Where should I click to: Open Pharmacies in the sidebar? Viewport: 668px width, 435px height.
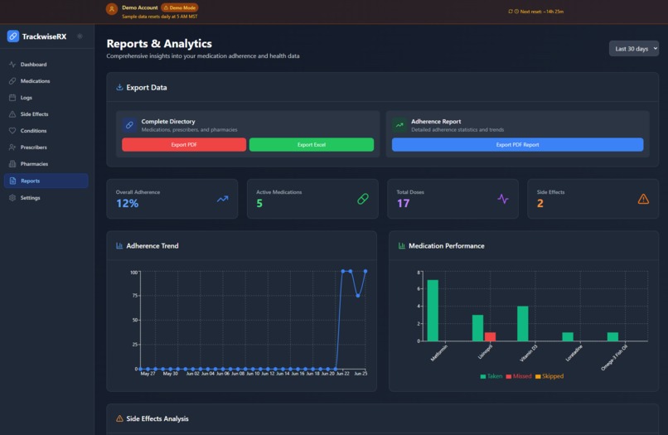click(x=46, y=164)
